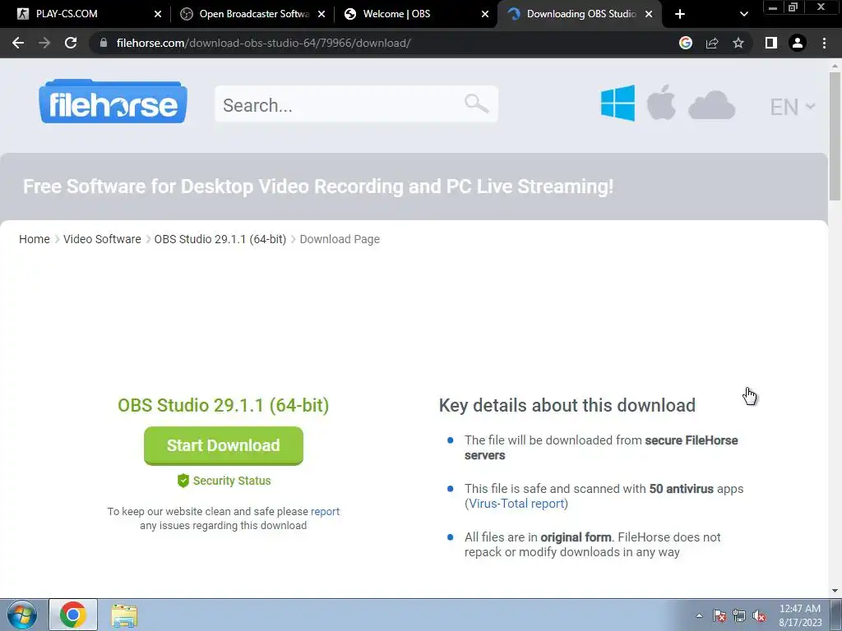This screenshot has width=842, height=631.
Task: Click the browser forward arrow
Action: (x=44, y=43)
